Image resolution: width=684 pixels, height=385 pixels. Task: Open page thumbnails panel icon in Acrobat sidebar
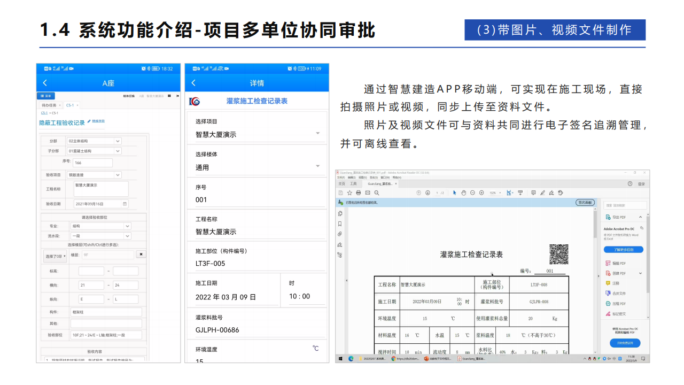coord(340,213)
